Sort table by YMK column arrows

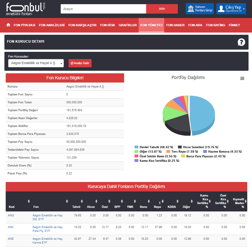click(x=135, y=201)
